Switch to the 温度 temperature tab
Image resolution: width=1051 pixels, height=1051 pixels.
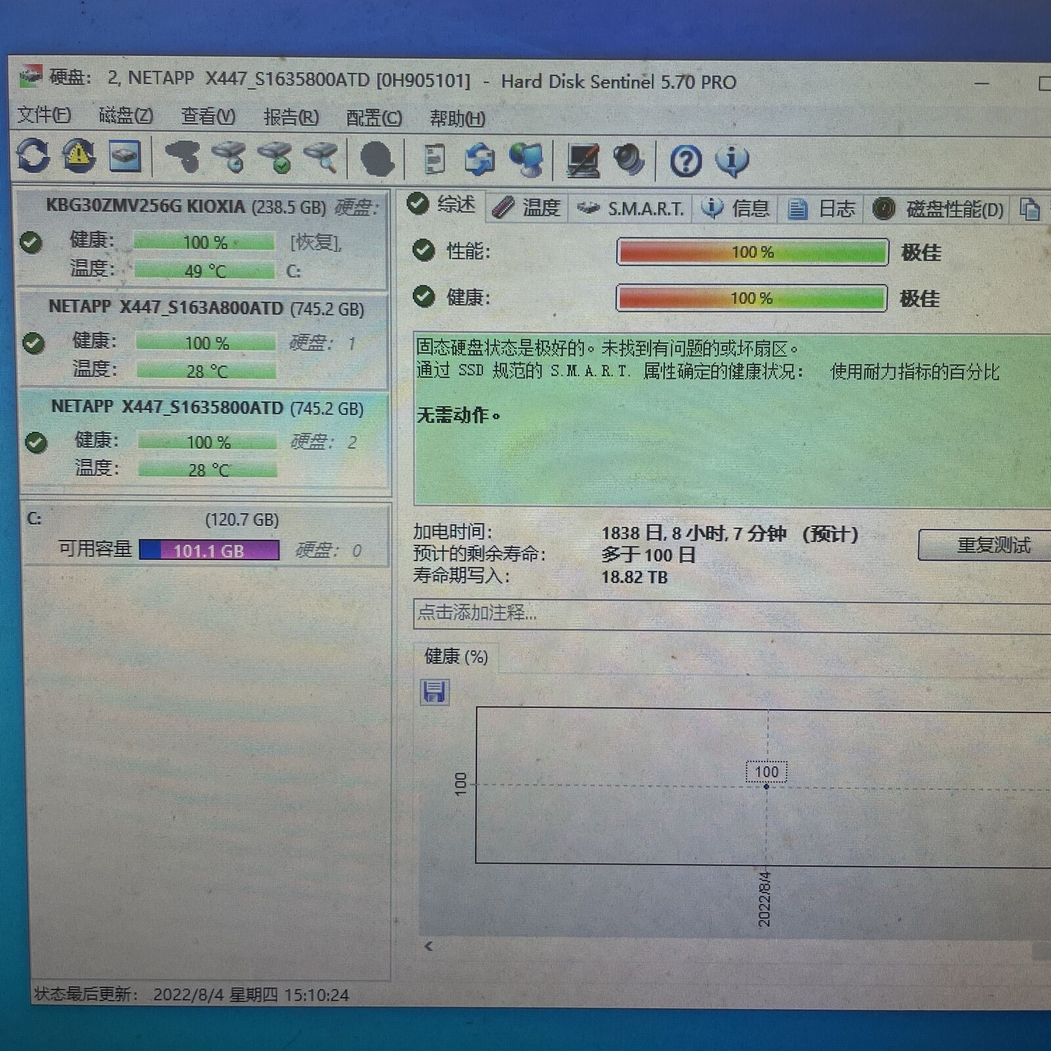click(x=527, y=208)
